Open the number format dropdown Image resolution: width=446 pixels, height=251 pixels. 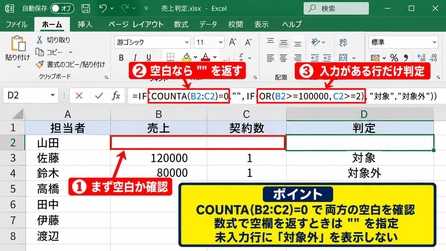click(434, 42)
